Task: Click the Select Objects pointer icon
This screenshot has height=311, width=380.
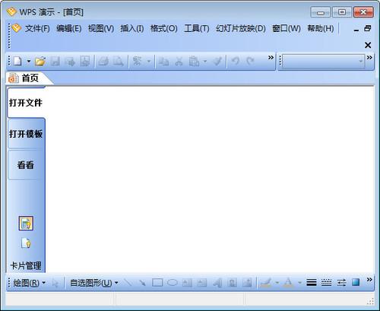Action: click(55, 283)
